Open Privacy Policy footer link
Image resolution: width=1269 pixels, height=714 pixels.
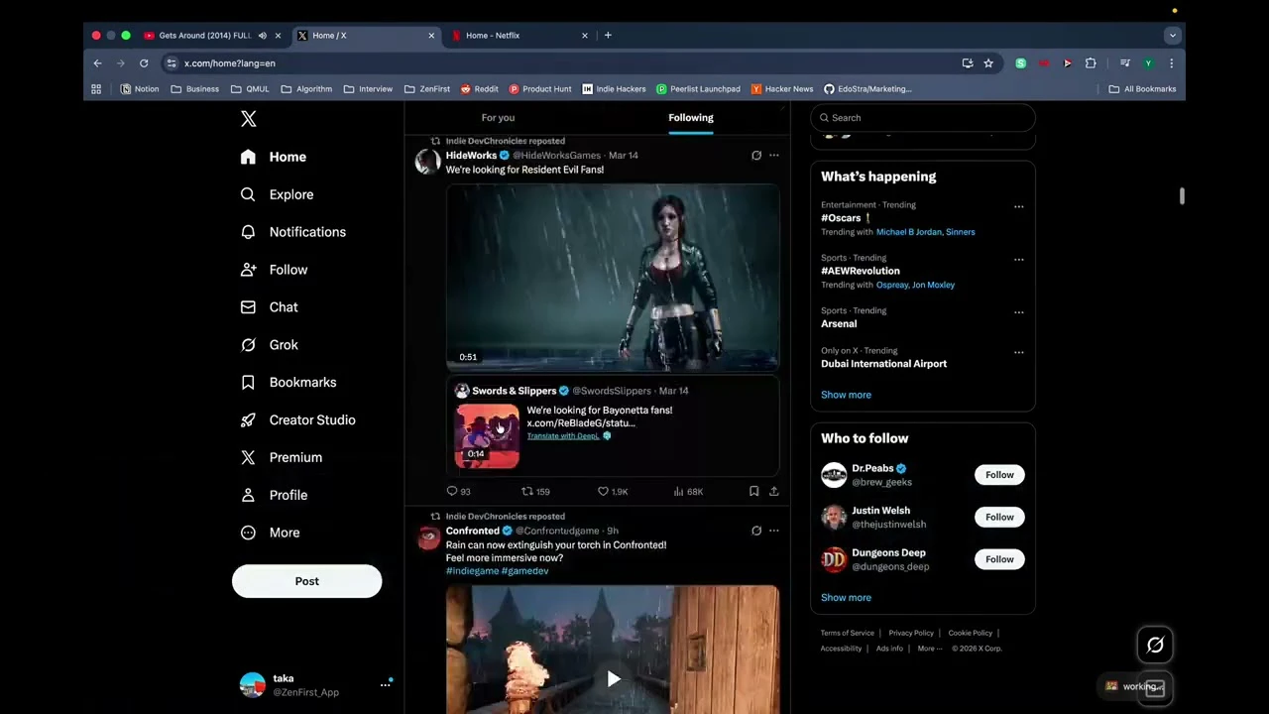tap(911, 633)
